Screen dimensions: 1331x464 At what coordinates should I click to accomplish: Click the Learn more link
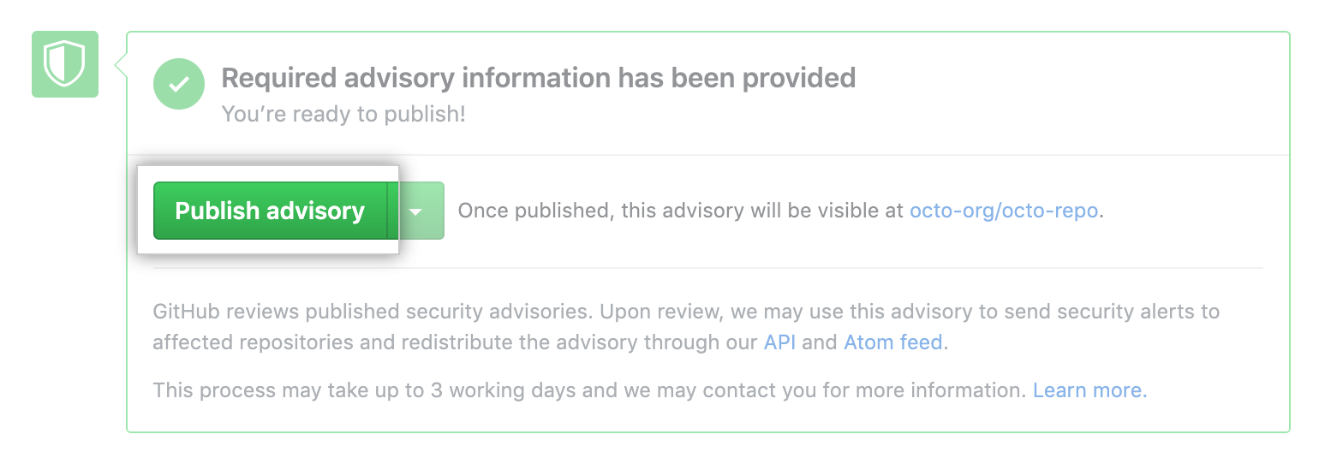coord(1089,391)
